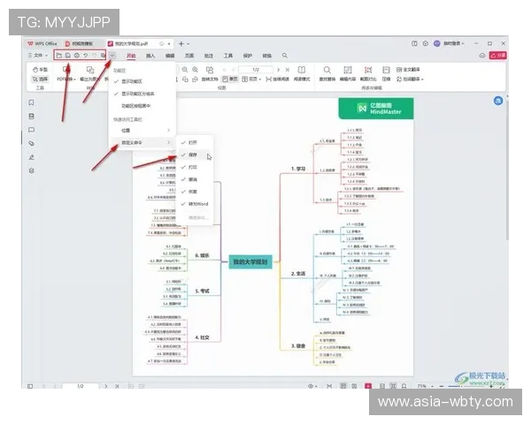Viewport: 531px width, 424px height.
Task: Expand the 位置 submenu arrow
Action: click(168, 130)
